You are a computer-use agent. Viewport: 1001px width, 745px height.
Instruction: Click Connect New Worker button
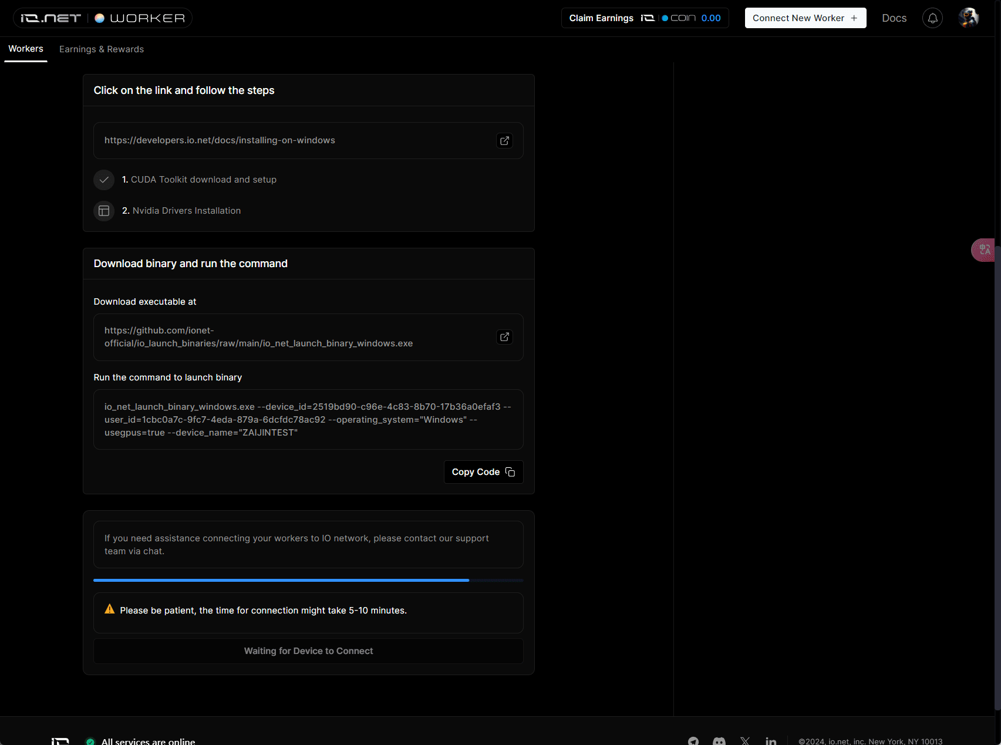pyautogui.click(x=805, y=18)
